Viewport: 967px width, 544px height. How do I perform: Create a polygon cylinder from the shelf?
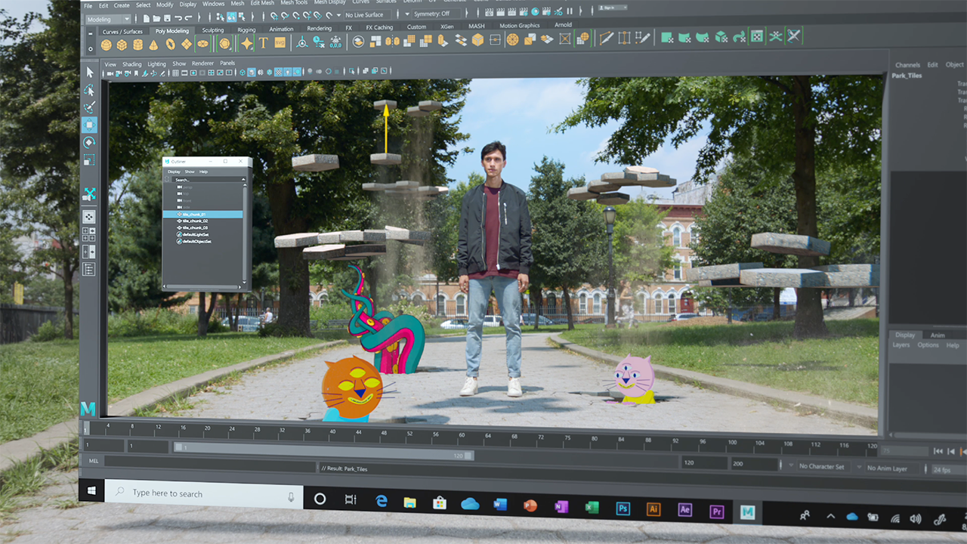tap(140, 45)
